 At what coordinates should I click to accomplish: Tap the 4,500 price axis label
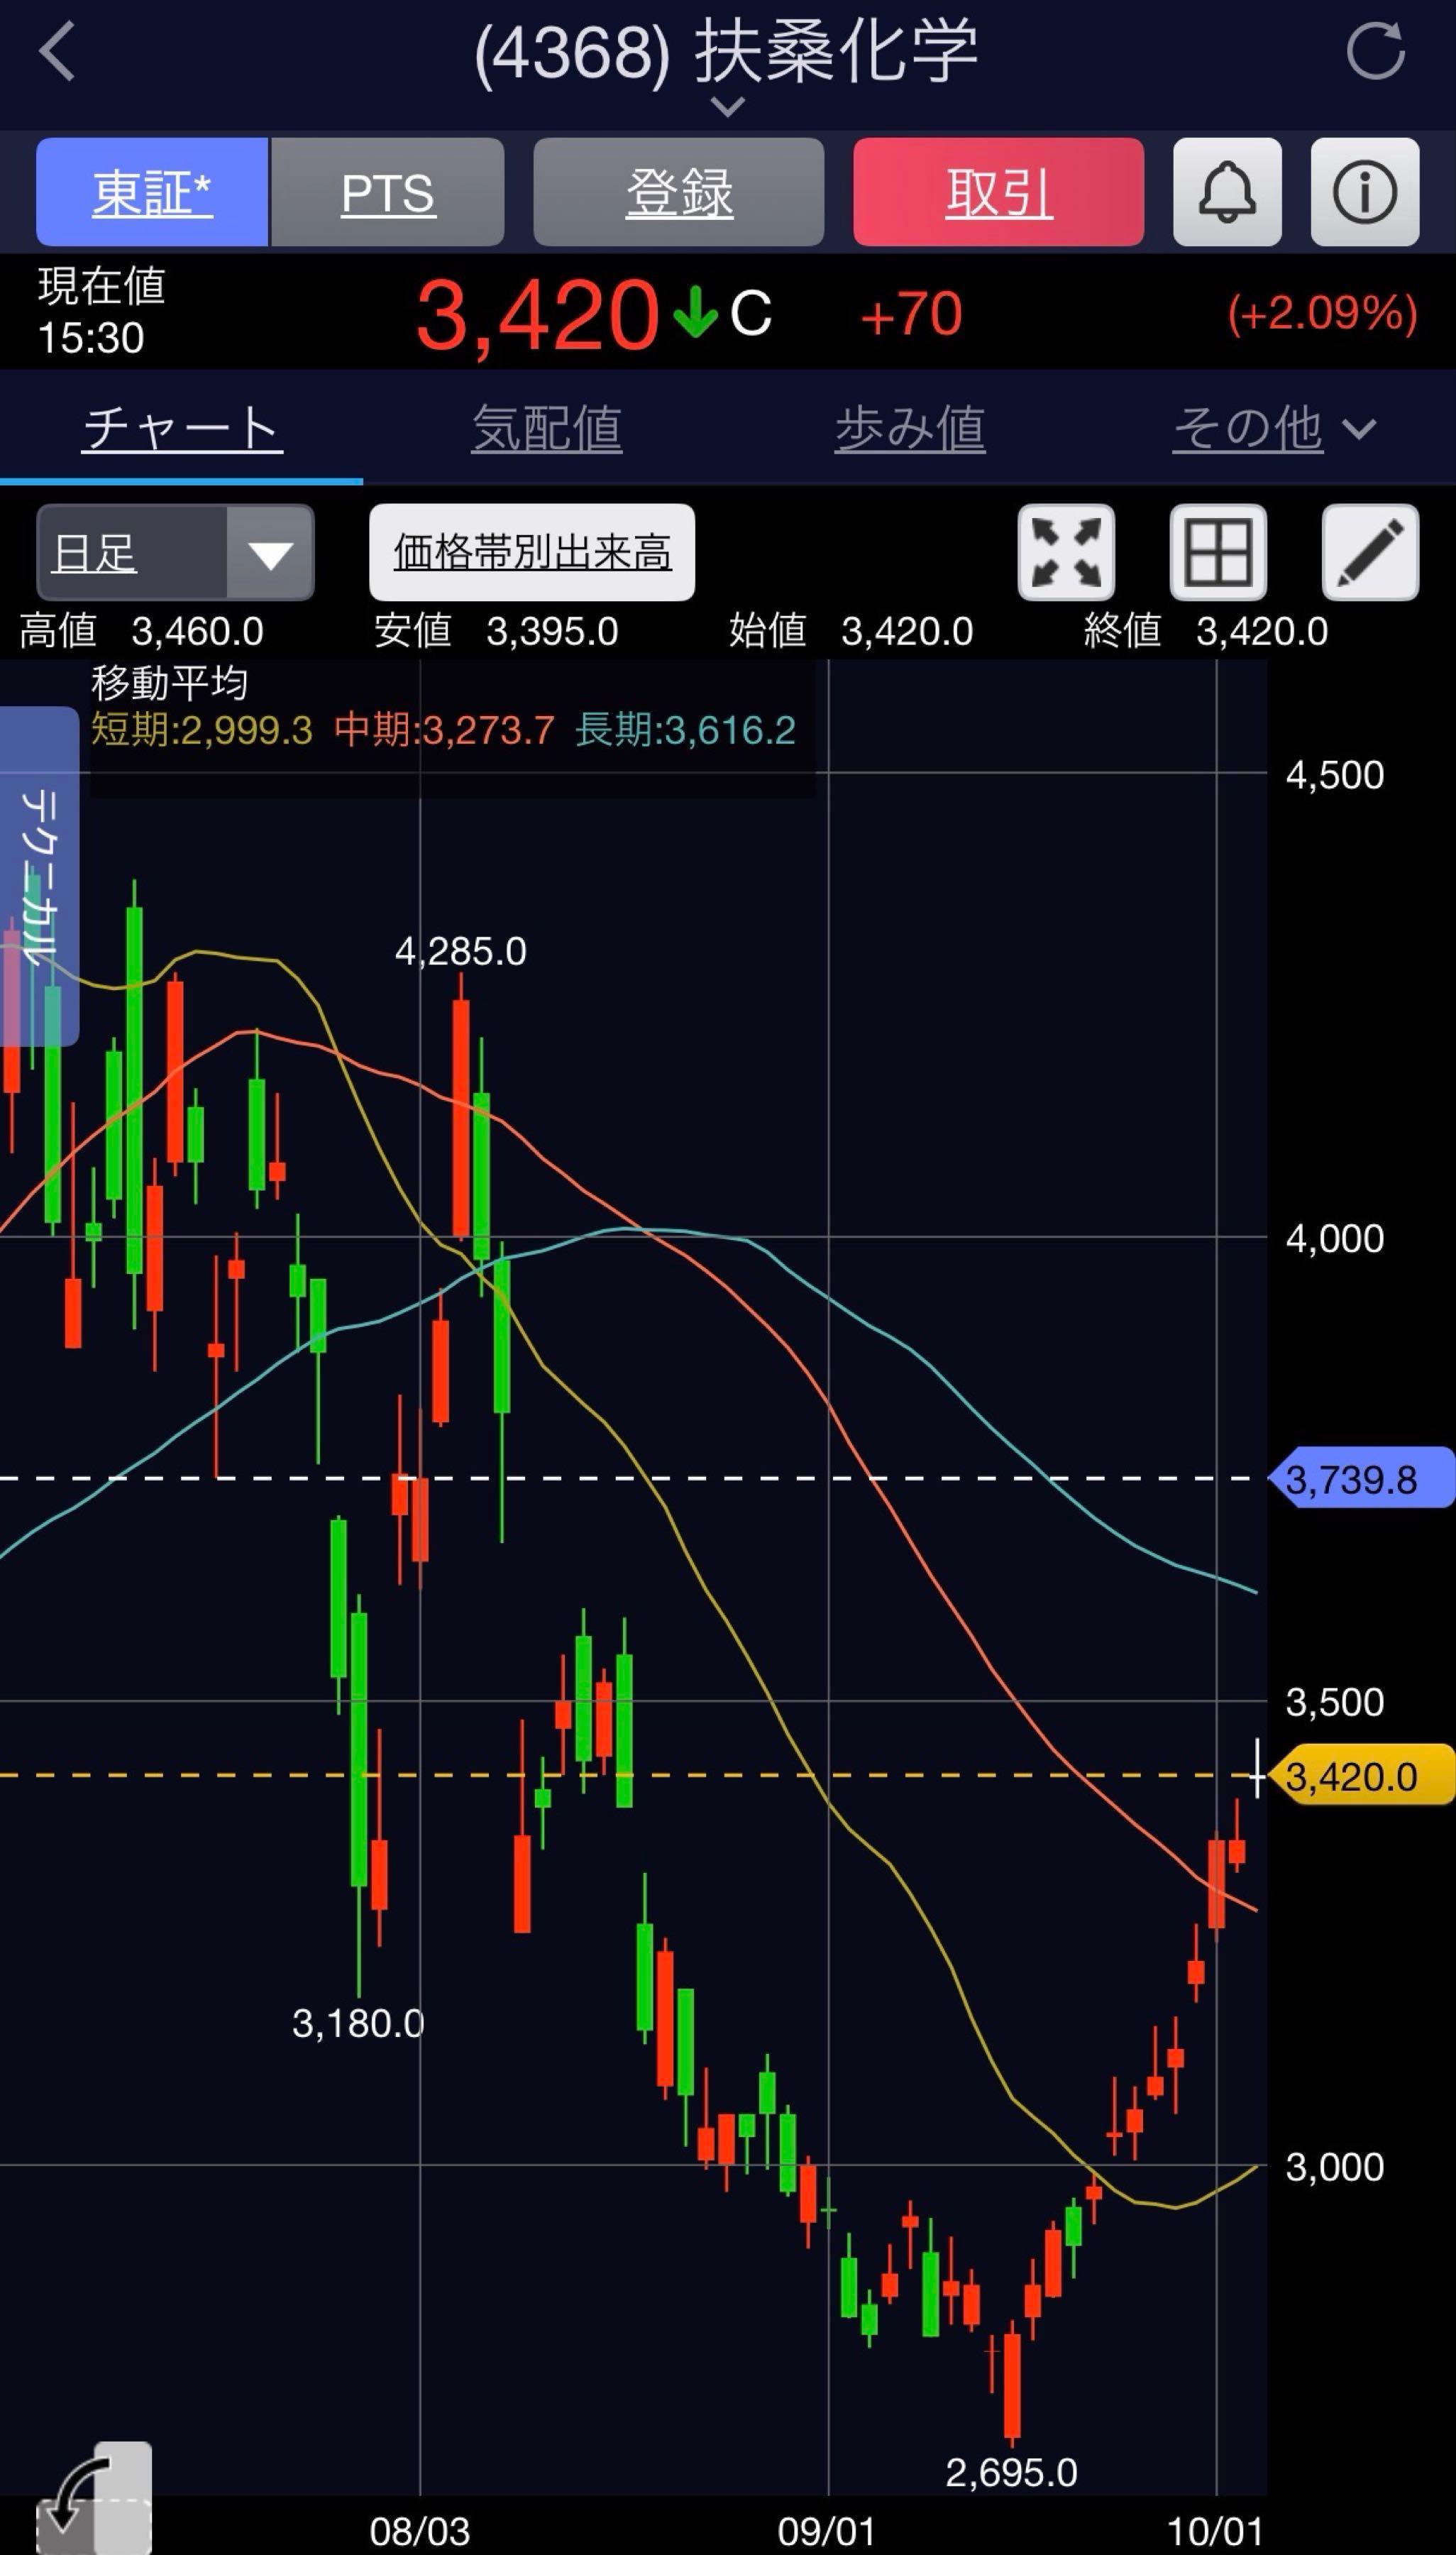coord(1335,775)
